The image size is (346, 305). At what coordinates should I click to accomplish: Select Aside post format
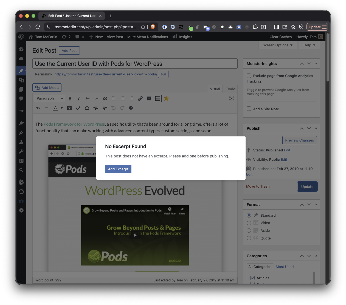coord(249,230)
